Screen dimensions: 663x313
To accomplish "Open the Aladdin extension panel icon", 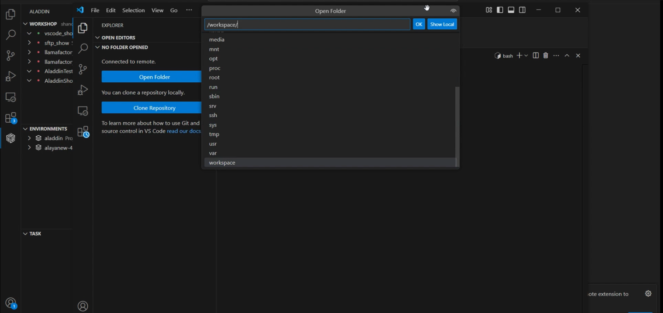I will click(x=10, y=138).
